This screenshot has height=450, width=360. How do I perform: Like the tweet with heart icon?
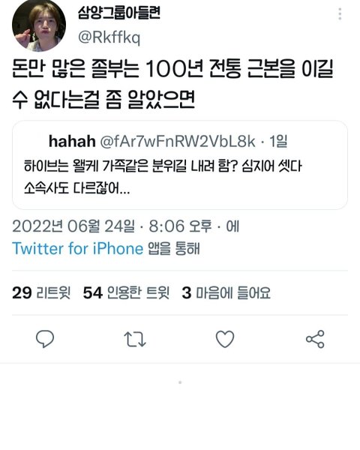click(x=225, y=339)
